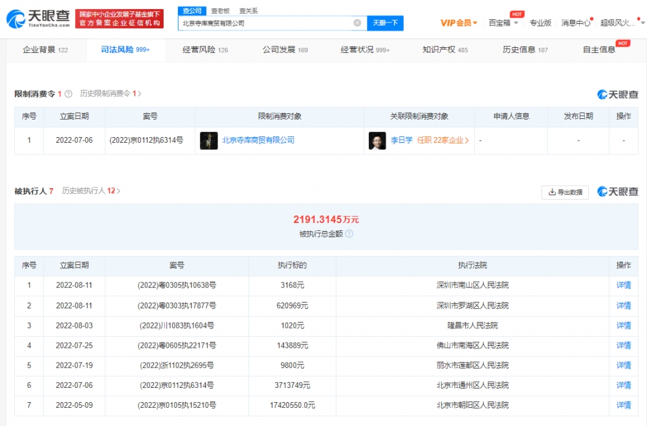Viewport: 647px width, 426px height.
Task: Open 详情 for case 粤0303执17877号
Action: coord(624,306)
